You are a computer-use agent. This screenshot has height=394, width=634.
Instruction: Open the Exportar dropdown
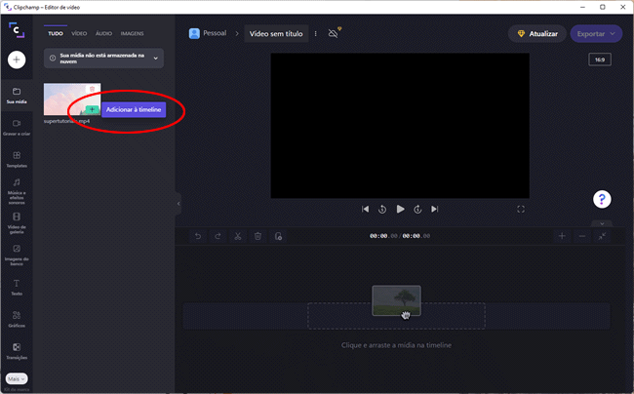pyautogui.click(x=596, y=33)
